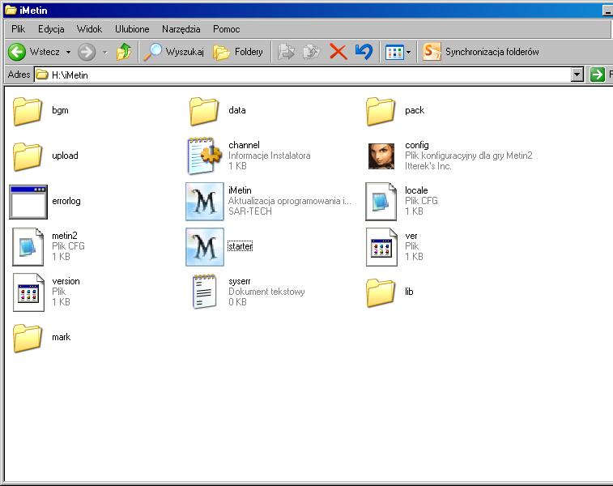Toggle the Foldery folder pane
613x486 pixels.
[x=238, y=52]
